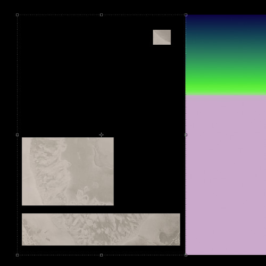The width and height of the screenshot is (266, 266).
Task: Select the bottom-right corner transform handle
Action: (186, 255)
